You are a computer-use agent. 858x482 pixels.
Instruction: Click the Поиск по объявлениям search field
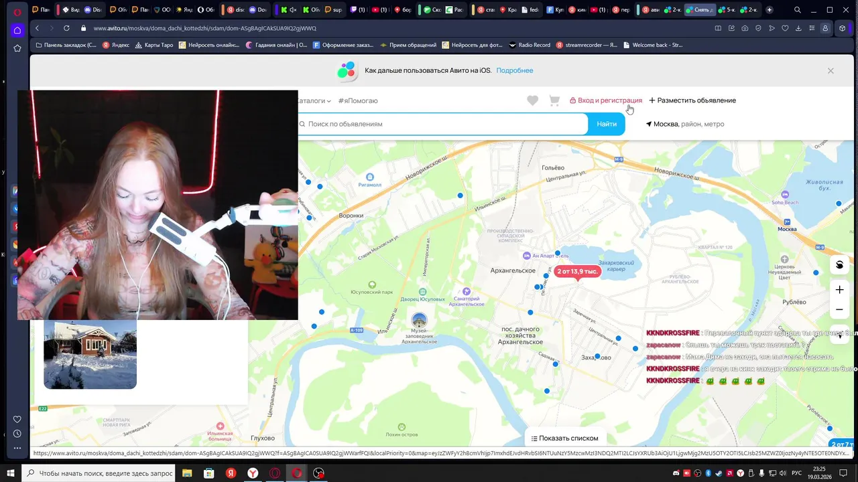(x=442, y=124)
